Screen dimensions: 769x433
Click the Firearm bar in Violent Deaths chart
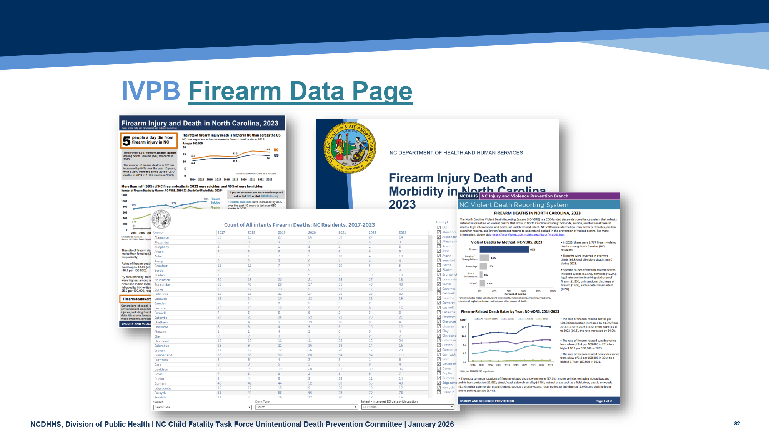(504, 249)
